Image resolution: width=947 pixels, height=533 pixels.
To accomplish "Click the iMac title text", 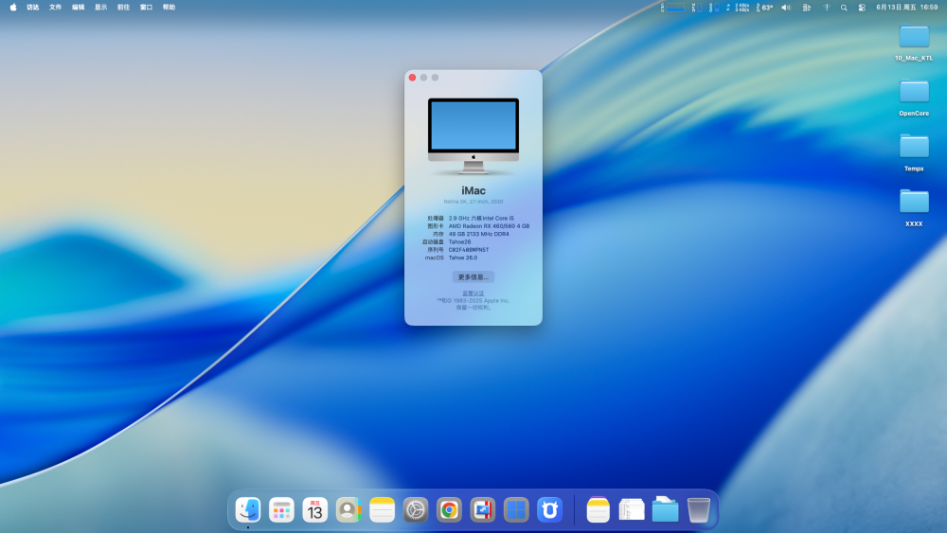I will coord(473,190).
